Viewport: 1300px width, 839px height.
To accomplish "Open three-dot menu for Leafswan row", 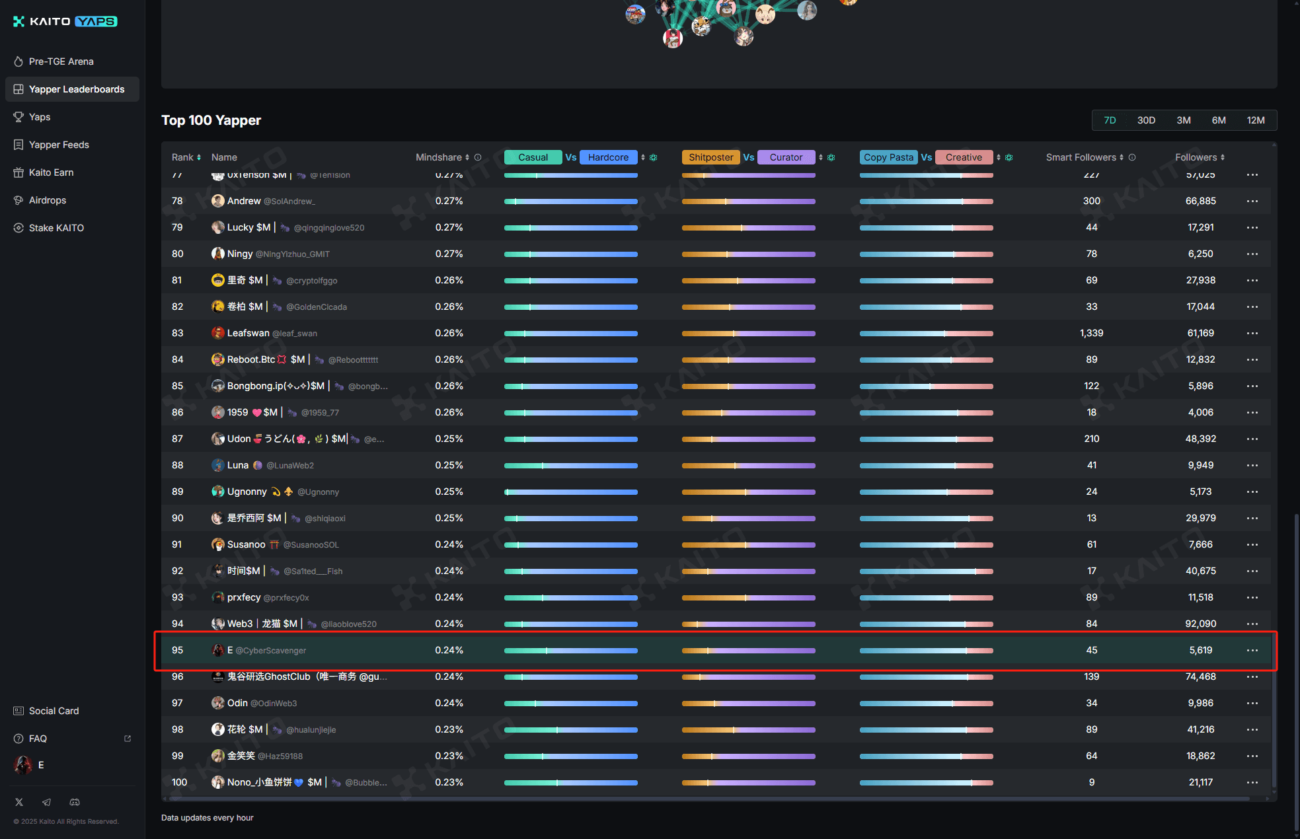I will [1252, 333].
